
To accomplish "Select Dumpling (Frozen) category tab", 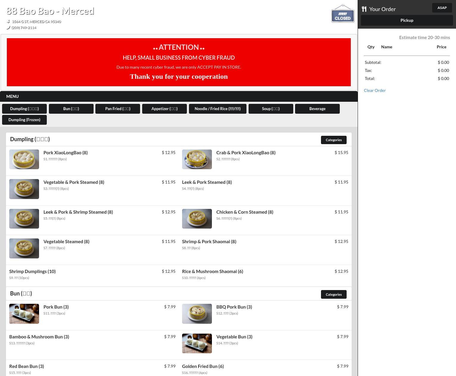I will point(24,120).
